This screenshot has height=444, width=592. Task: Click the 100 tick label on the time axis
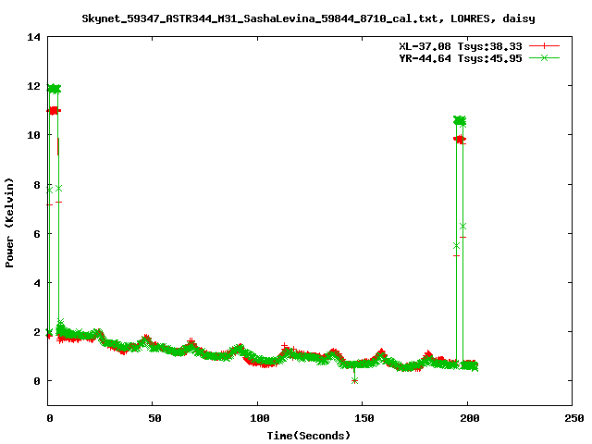tap(258, 418)
